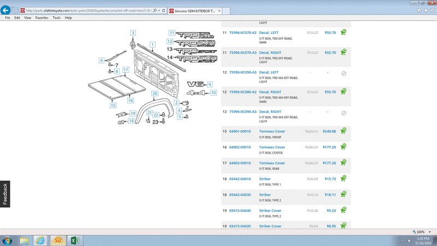The height and width of the screenshot is (246, 437).
Task: Open Striker Cover link for part 69415-04040
Action: click(270, 210)
